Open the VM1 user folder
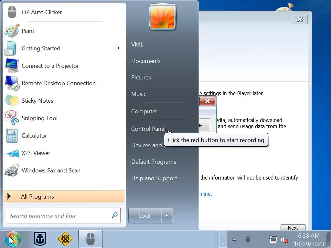Viewport: 331px width, 248px height. click(137, 45)
